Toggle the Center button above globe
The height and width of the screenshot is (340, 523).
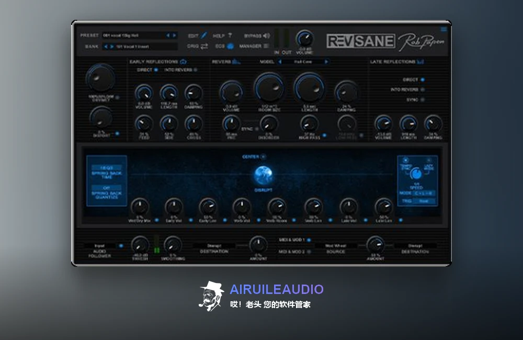(x=263, y=156)
